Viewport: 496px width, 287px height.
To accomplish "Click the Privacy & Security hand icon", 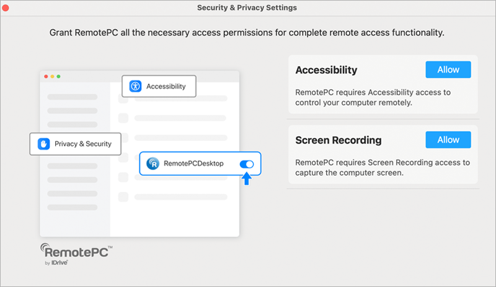I will point(43,143).
